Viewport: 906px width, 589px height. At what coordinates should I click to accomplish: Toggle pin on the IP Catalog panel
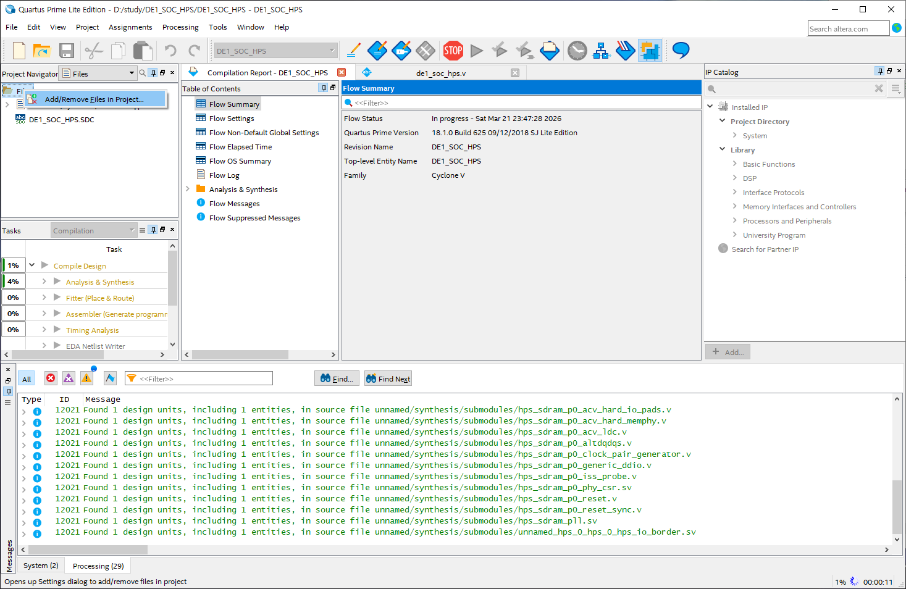[880, 72]
